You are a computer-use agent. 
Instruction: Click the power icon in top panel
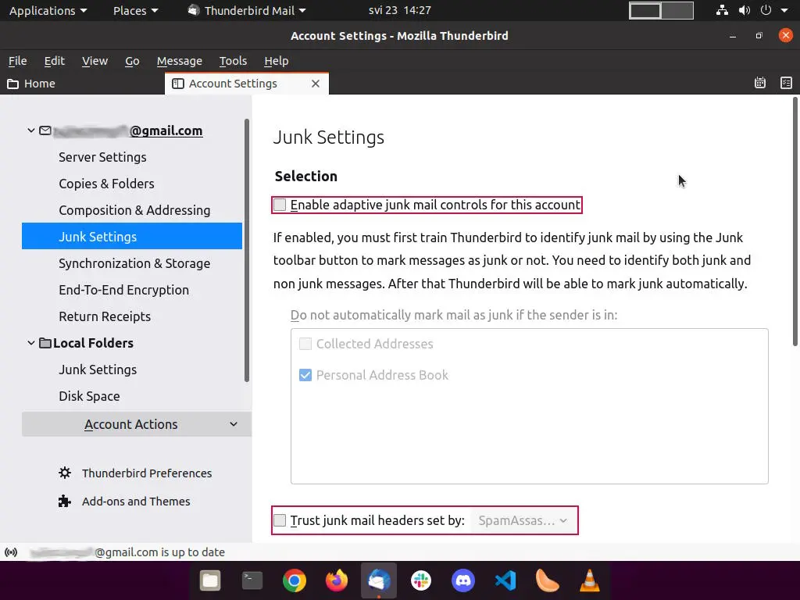click(x=766, y=10)
